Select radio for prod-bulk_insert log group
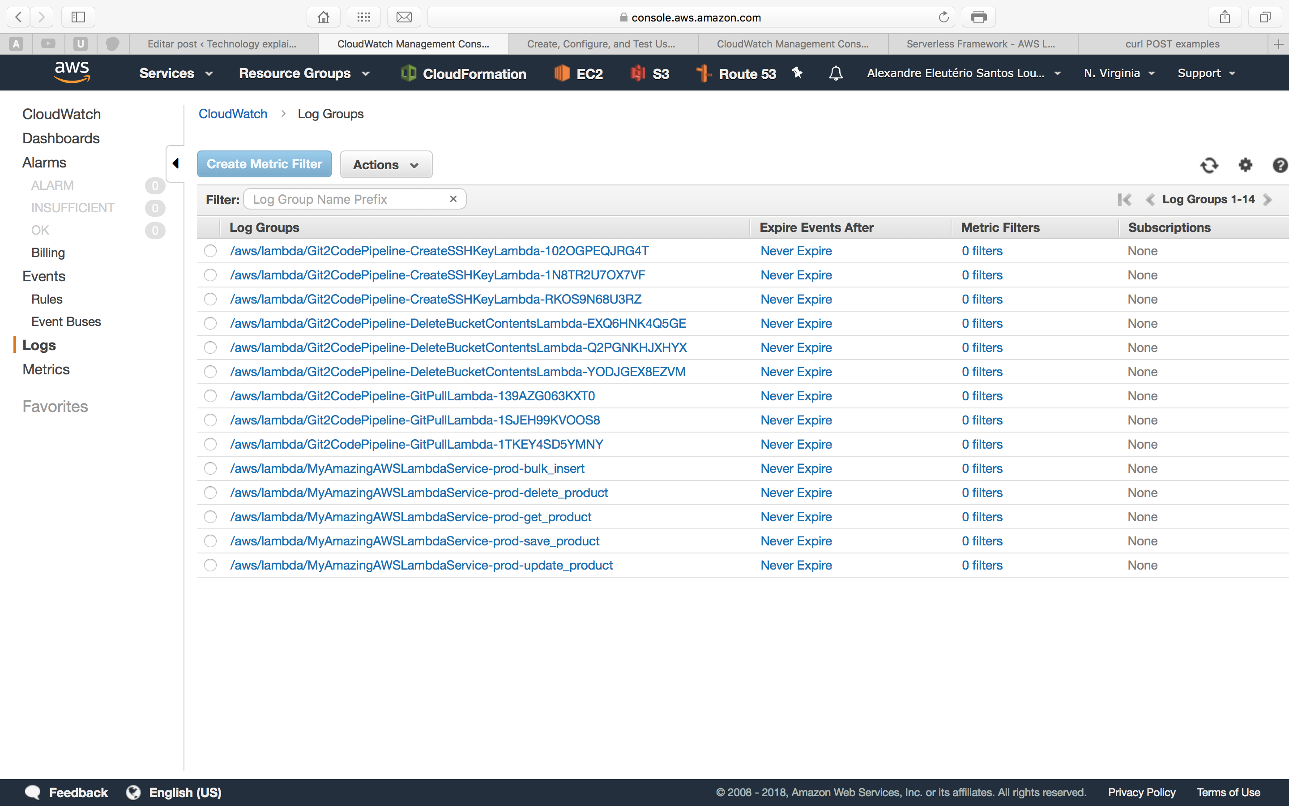This screenshot has width=1289, height=806. 210,468
